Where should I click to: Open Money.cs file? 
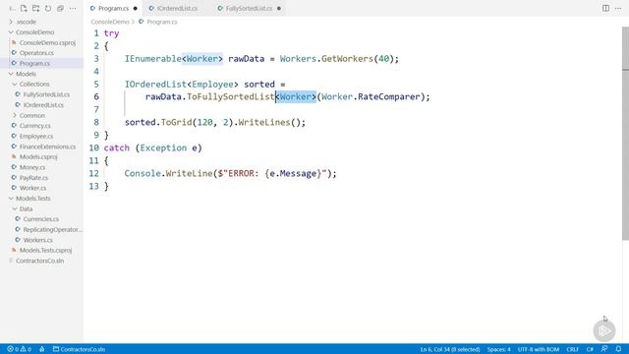click(32, 167)
